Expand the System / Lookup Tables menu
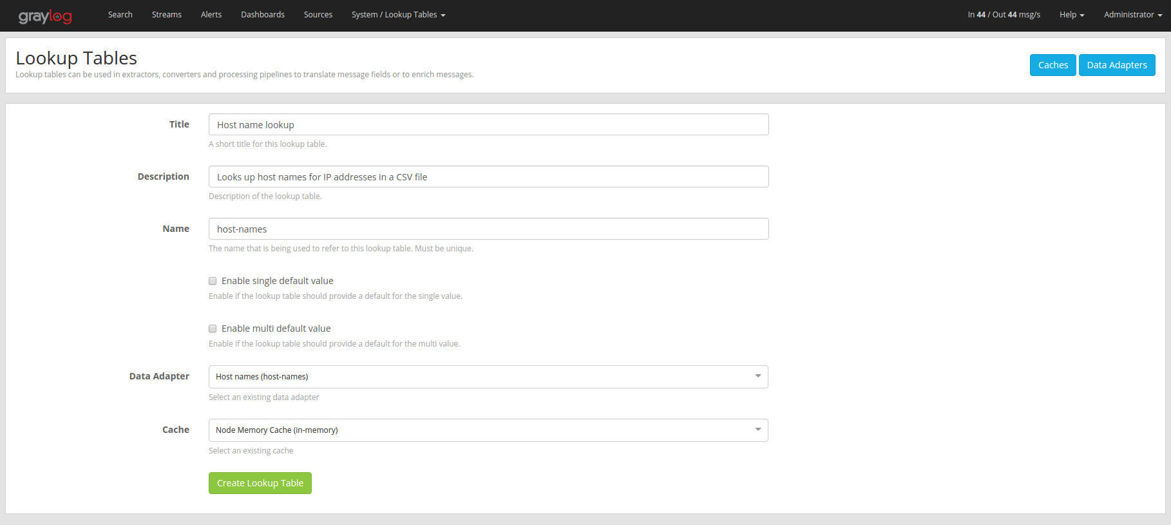 398,15
